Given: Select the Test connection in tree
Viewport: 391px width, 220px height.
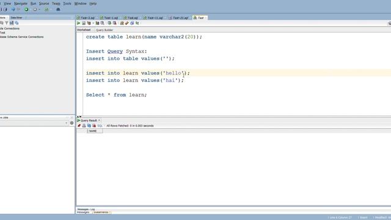Looking at the screenshot, I should pyautogui.click(x=2, y=32).
